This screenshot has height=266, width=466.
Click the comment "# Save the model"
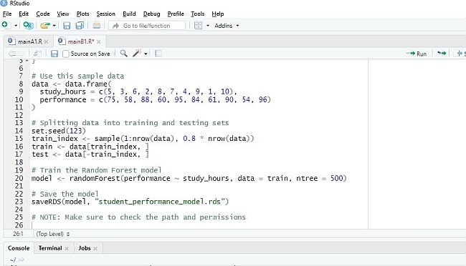[65, 194]
